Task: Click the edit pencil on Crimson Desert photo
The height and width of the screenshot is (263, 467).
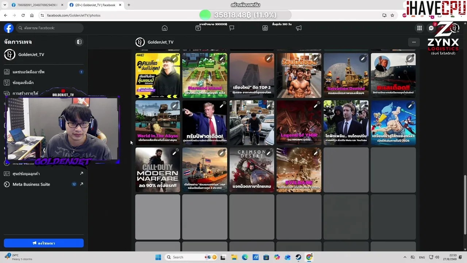Action: (x=269, y=153)
